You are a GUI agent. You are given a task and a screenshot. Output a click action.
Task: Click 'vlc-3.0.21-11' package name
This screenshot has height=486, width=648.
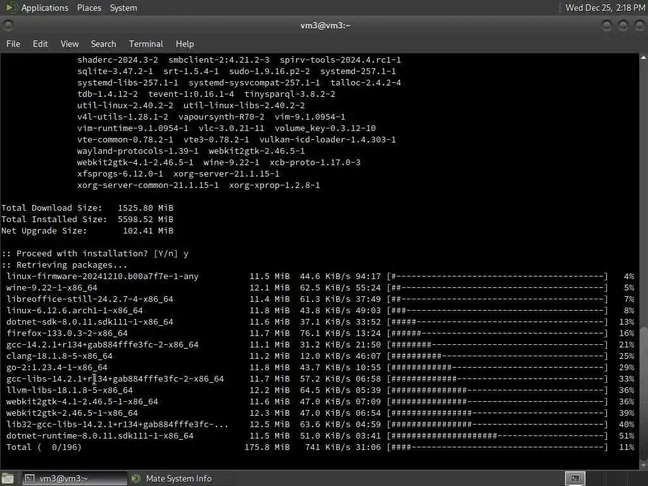[232, 128]
